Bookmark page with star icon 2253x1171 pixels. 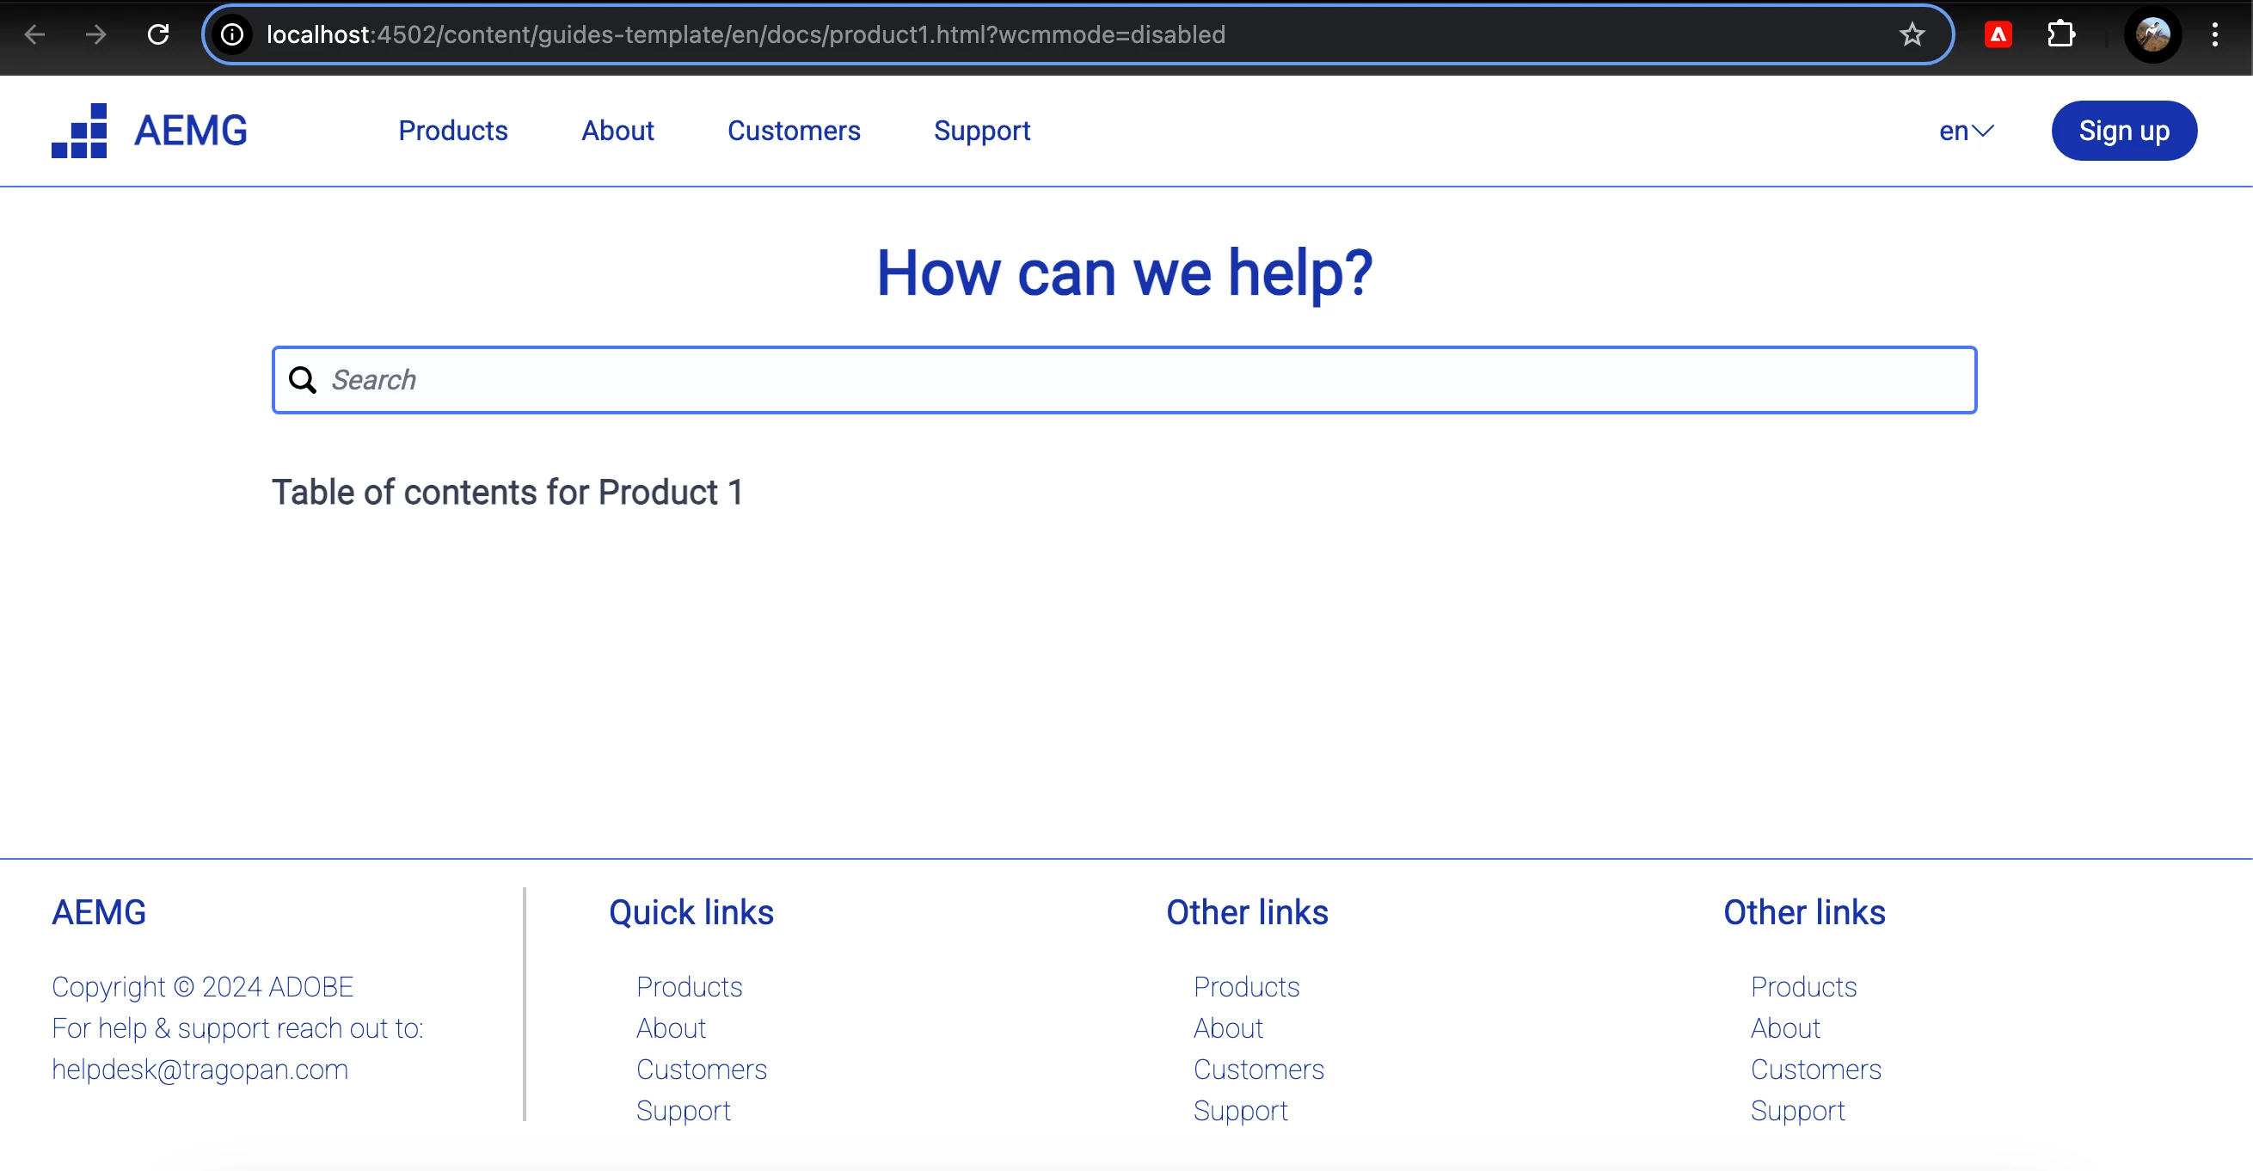point(1912,34)
